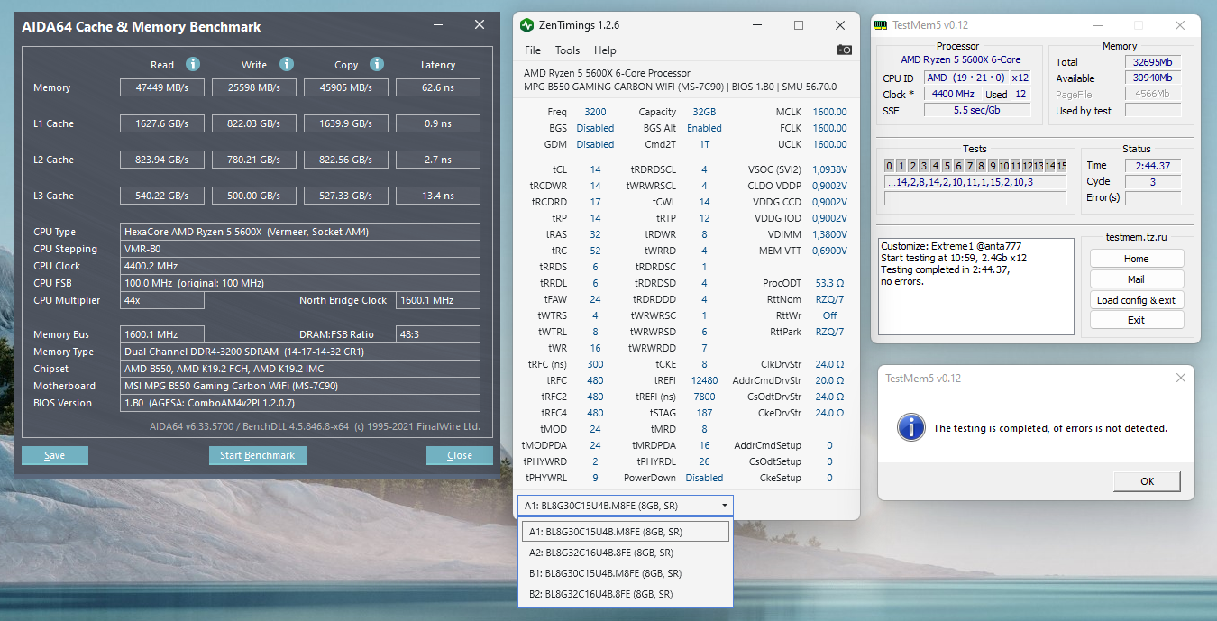Click the Write info icon in AIDA64
1217x621 pixels.
tap(287, 64)
